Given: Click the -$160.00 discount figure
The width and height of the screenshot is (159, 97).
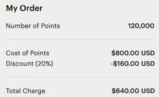Looking at the screenshot, I should click(x=125, y=64).
